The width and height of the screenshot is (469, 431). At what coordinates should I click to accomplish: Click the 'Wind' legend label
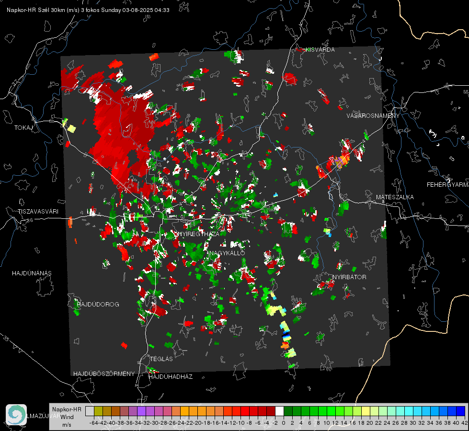(x=67, y=417)
